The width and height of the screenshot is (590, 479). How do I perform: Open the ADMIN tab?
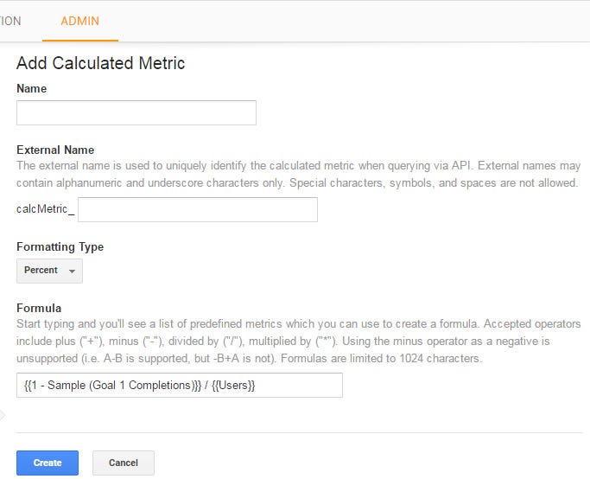click(x=79, y=21)
